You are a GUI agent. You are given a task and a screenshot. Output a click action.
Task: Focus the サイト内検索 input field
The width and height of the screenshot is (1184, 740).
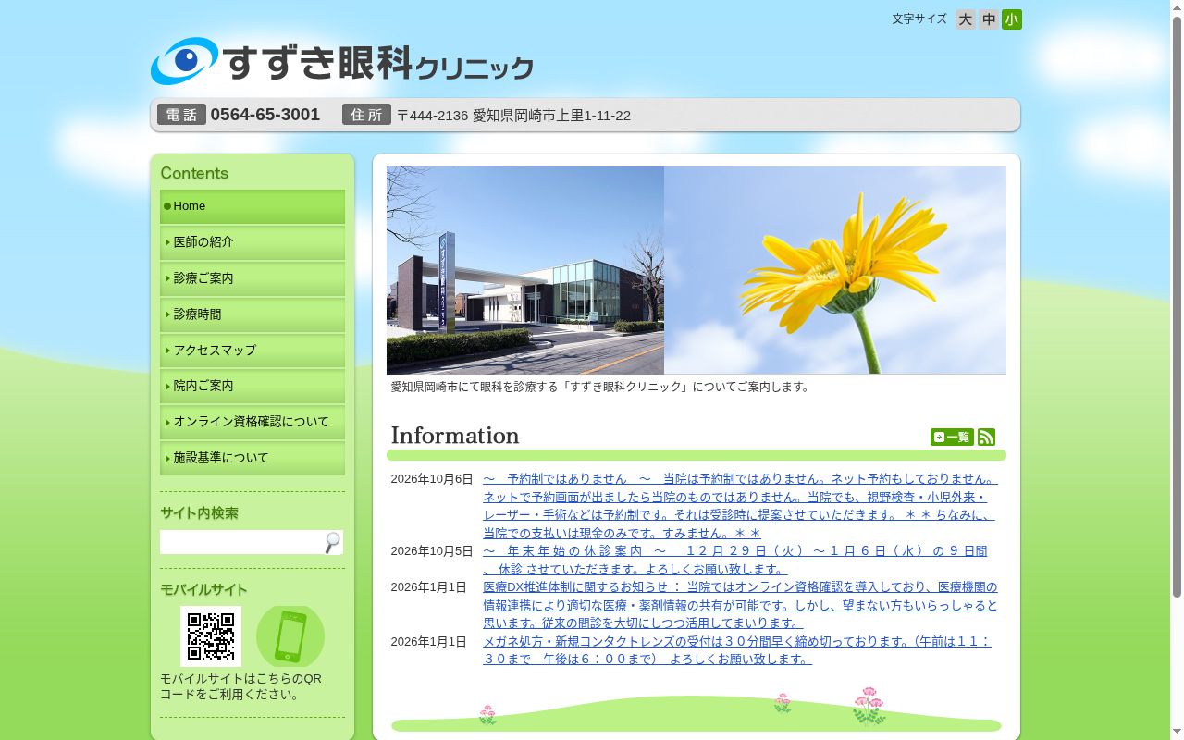pos(240,542)
